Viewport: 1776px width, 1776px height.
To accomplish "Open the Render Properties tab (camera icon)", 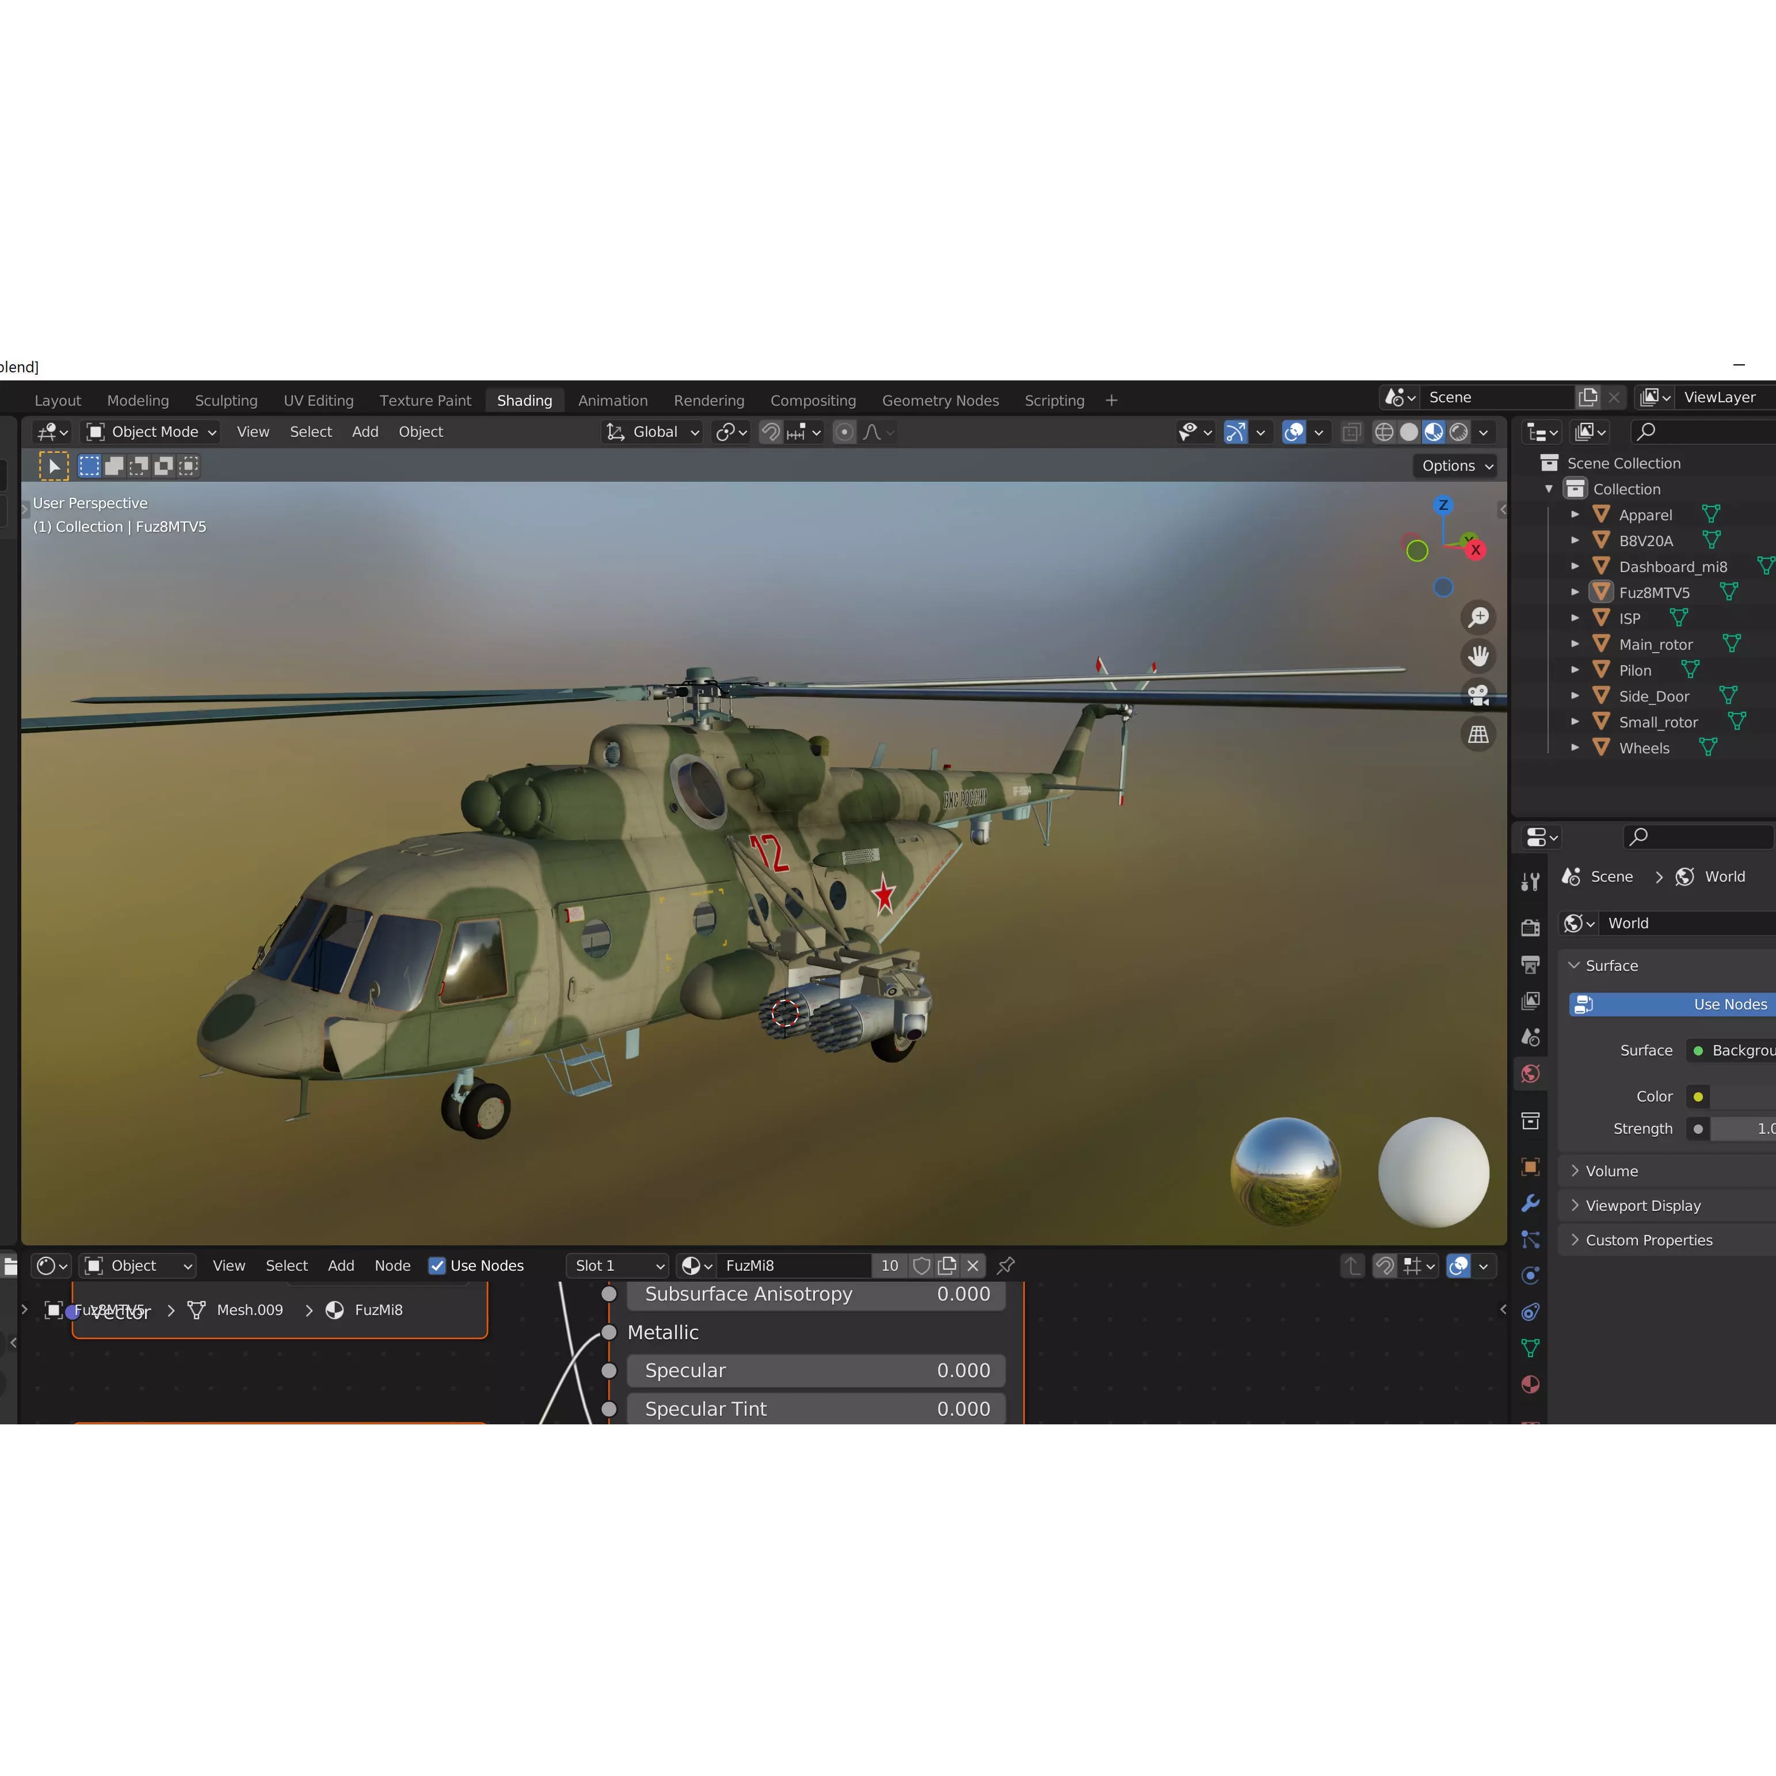I will [x=1531, y=928].
